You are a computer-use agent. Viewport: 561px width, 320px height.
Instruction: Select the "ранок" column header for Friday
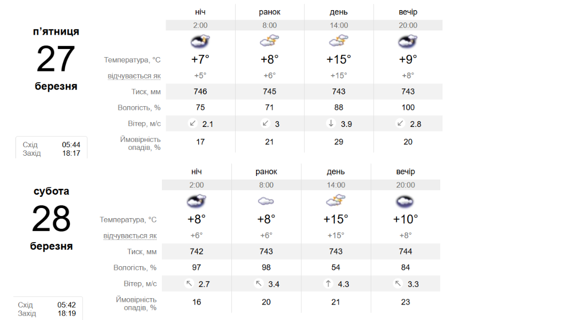pyautogui.click(x=269, y=12)
